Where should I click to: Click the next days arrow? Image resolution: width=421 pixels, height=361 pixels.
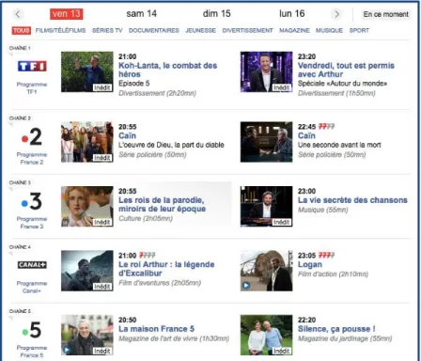336,14
